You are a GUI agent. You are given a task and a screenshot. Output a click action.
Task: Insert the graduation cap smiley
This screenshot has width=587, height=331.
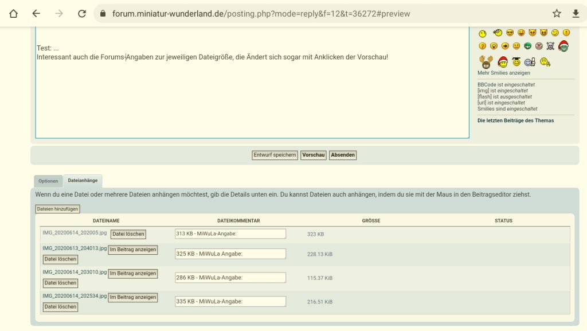516,61
